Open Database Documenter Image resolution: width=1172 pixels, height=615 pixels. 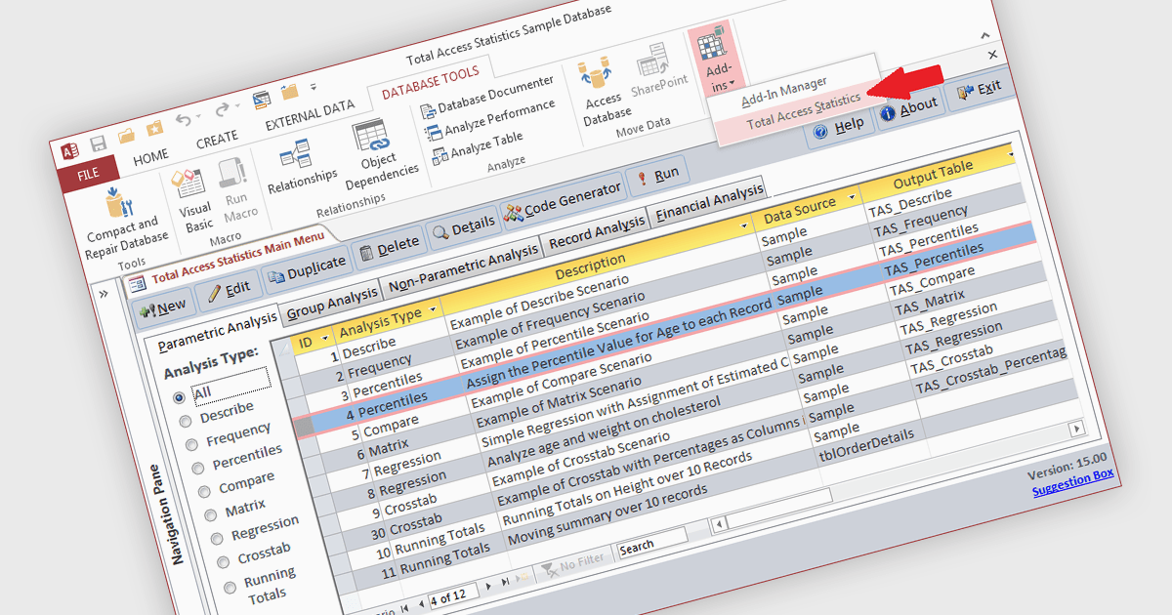487,97
